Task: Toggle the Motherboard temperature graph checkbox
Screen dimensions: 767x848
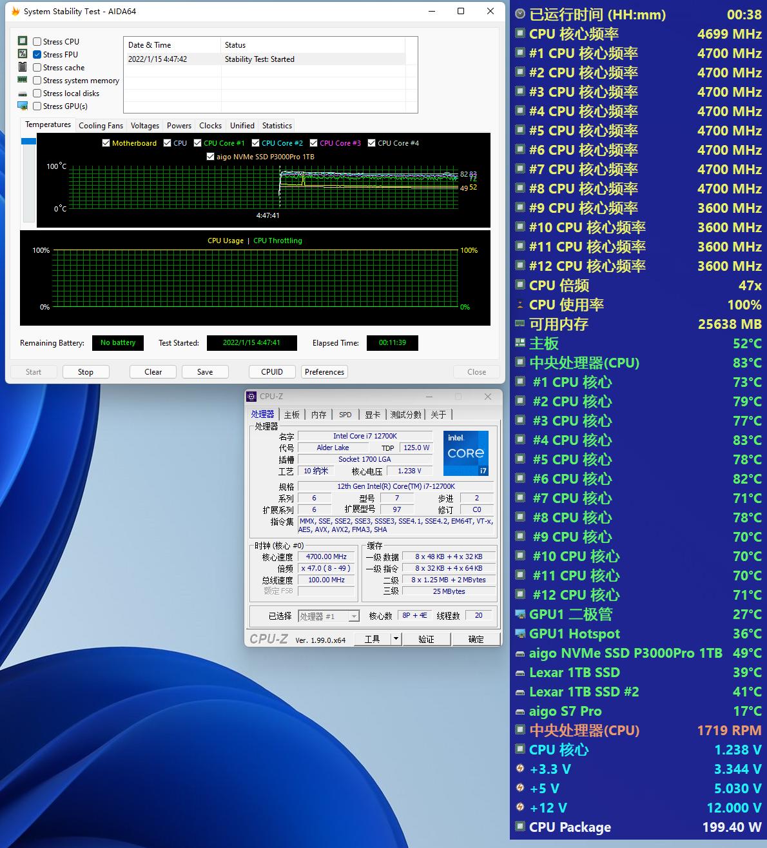Action: click(x=106, y=143)
